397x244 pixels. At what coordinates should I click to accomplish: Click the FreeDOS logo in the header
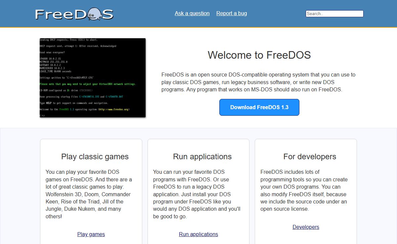(74, 14)
